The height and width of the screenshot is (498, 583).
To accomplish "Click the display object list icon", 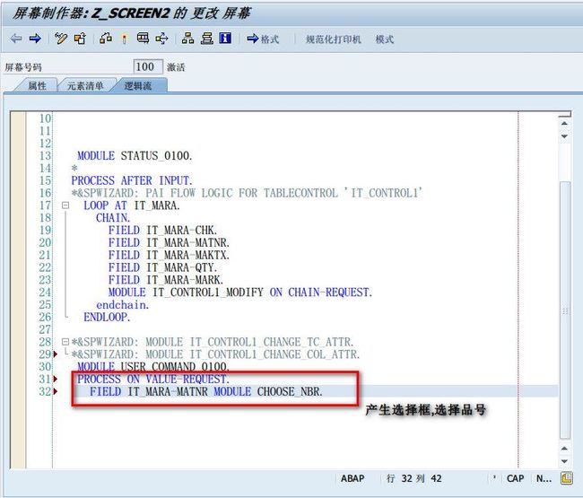I will click(x=162, y=39).
